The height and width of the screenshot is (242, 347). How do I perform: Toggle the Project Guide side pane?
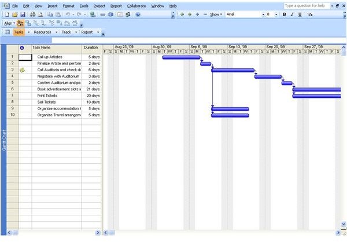tap(7, 32)
